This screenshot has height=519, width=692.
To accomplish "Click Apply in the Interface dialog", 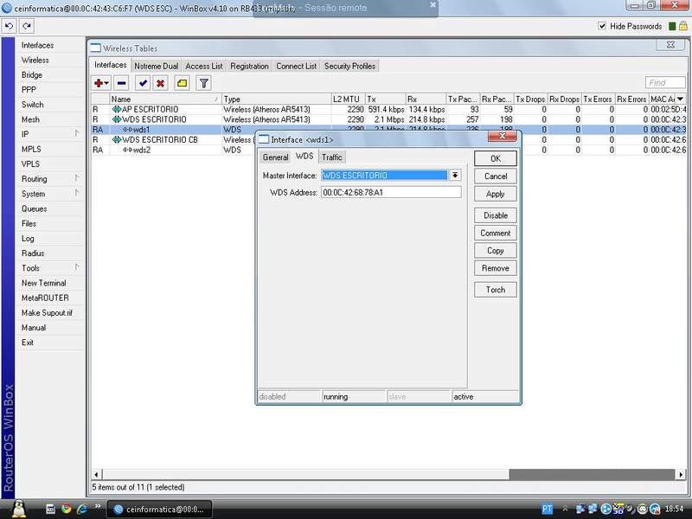I will 495,194.
